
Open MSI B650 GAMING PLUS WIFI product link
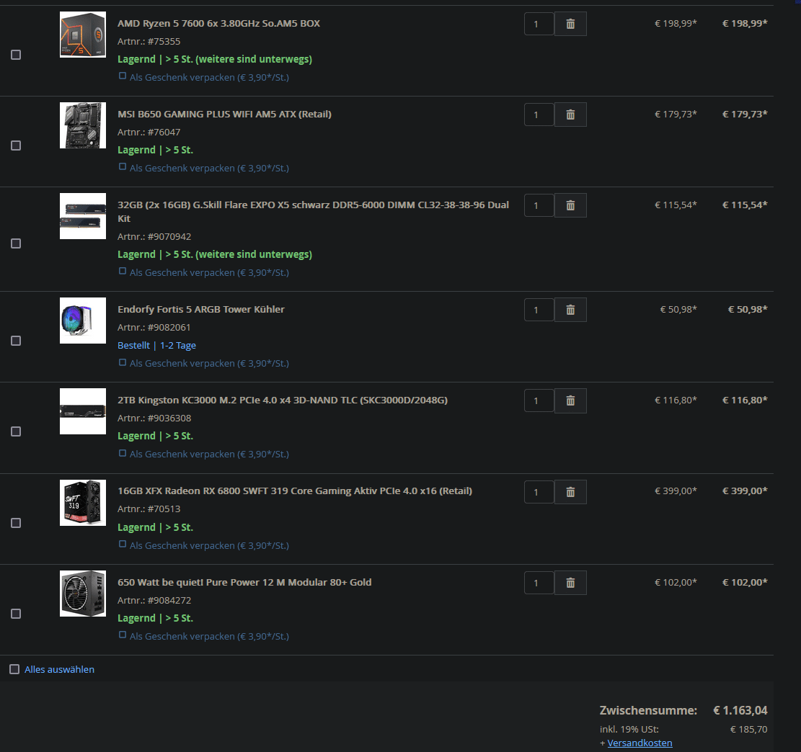(224, 115)
